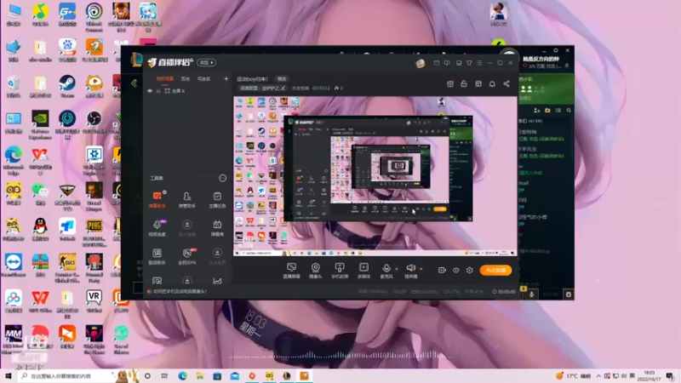Click Windows Start button

[9, 376]
